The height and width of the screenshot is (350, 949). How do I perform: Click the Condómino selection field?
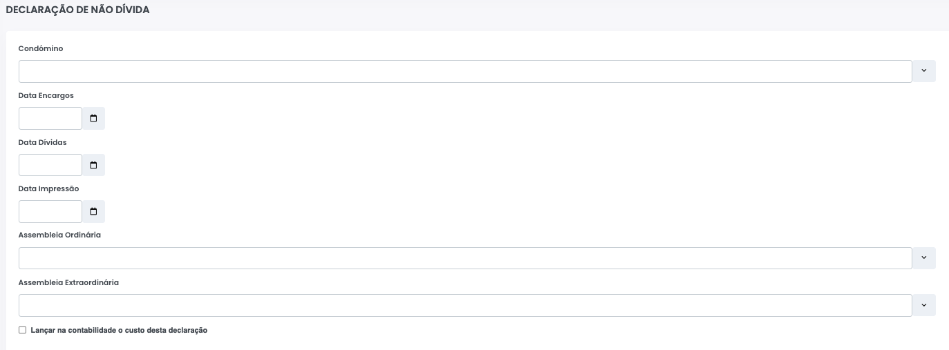point(465,71)
